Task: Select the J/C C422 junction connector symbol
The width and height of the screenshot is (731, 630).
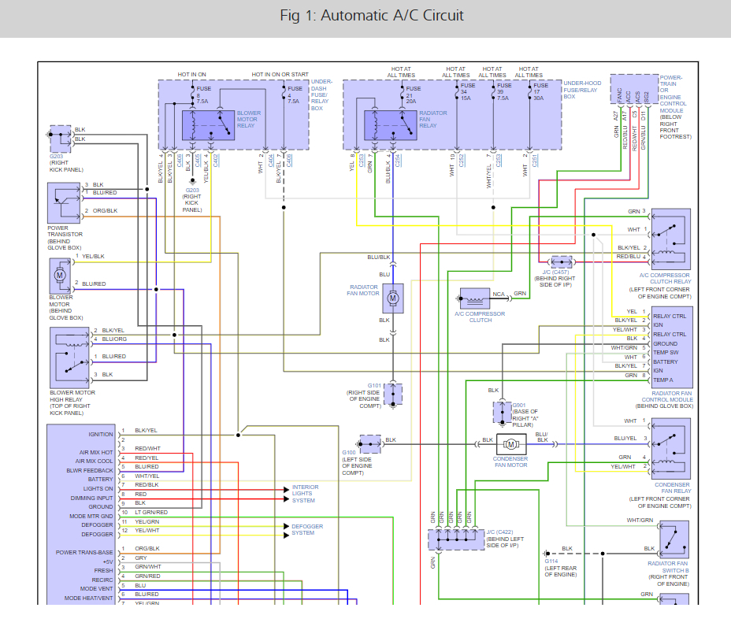Action: pyautogui.click(x=456, y=539)
